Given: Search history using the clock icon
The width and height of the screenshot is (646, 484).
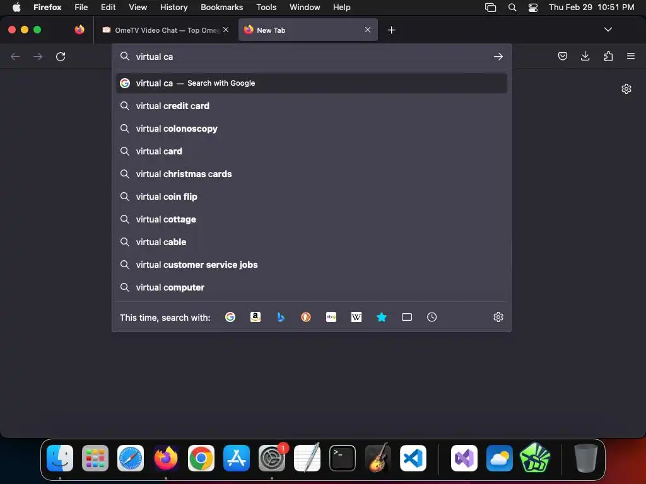Looking at the screenshot, I should click(432, 317).
